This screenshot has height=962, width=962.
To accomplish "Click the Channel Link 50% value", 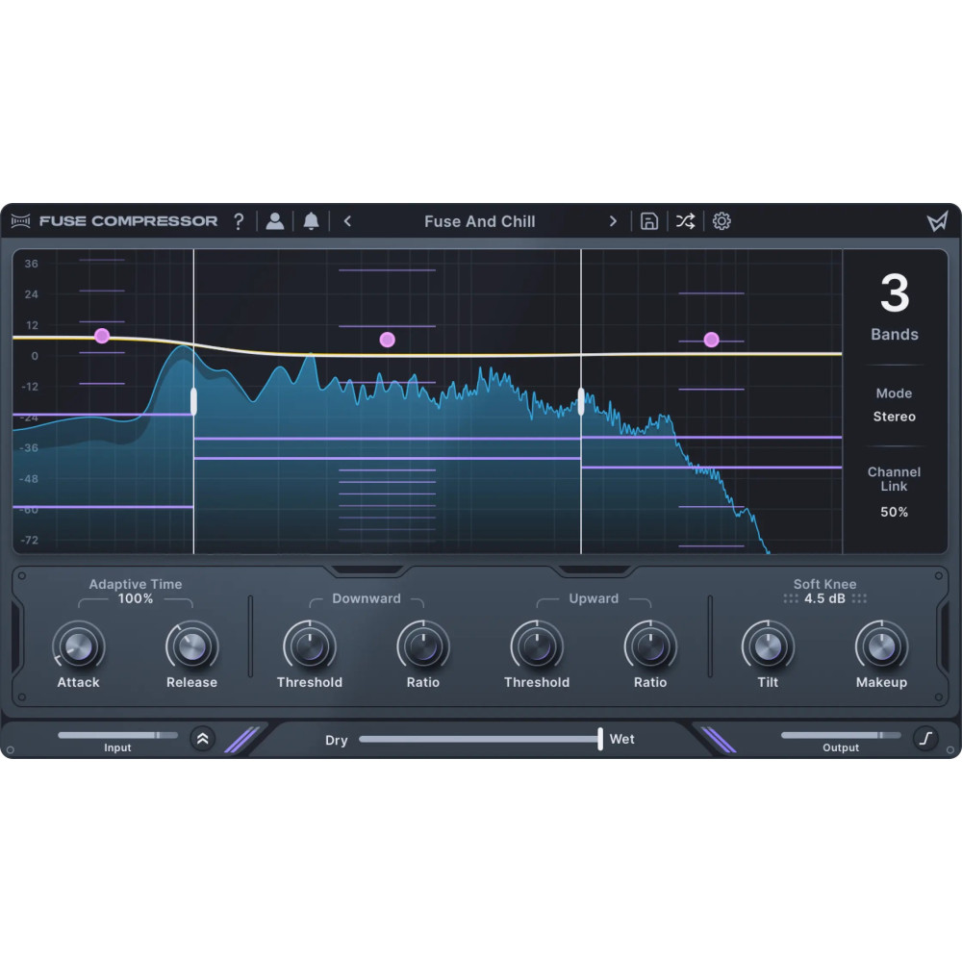I will tap(895, 512).
